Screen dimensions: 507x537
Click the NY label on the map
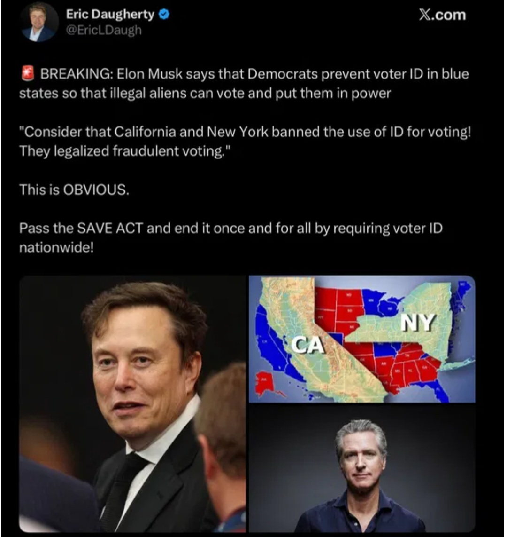click(x=418, y=323)
